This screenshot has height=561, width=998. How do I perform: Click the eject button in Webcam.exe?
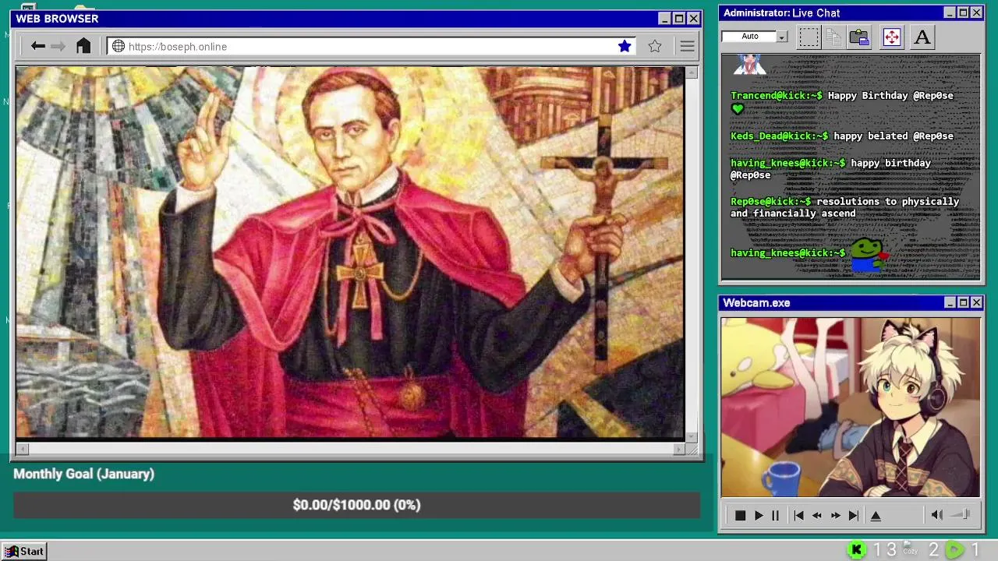[876, 515]
